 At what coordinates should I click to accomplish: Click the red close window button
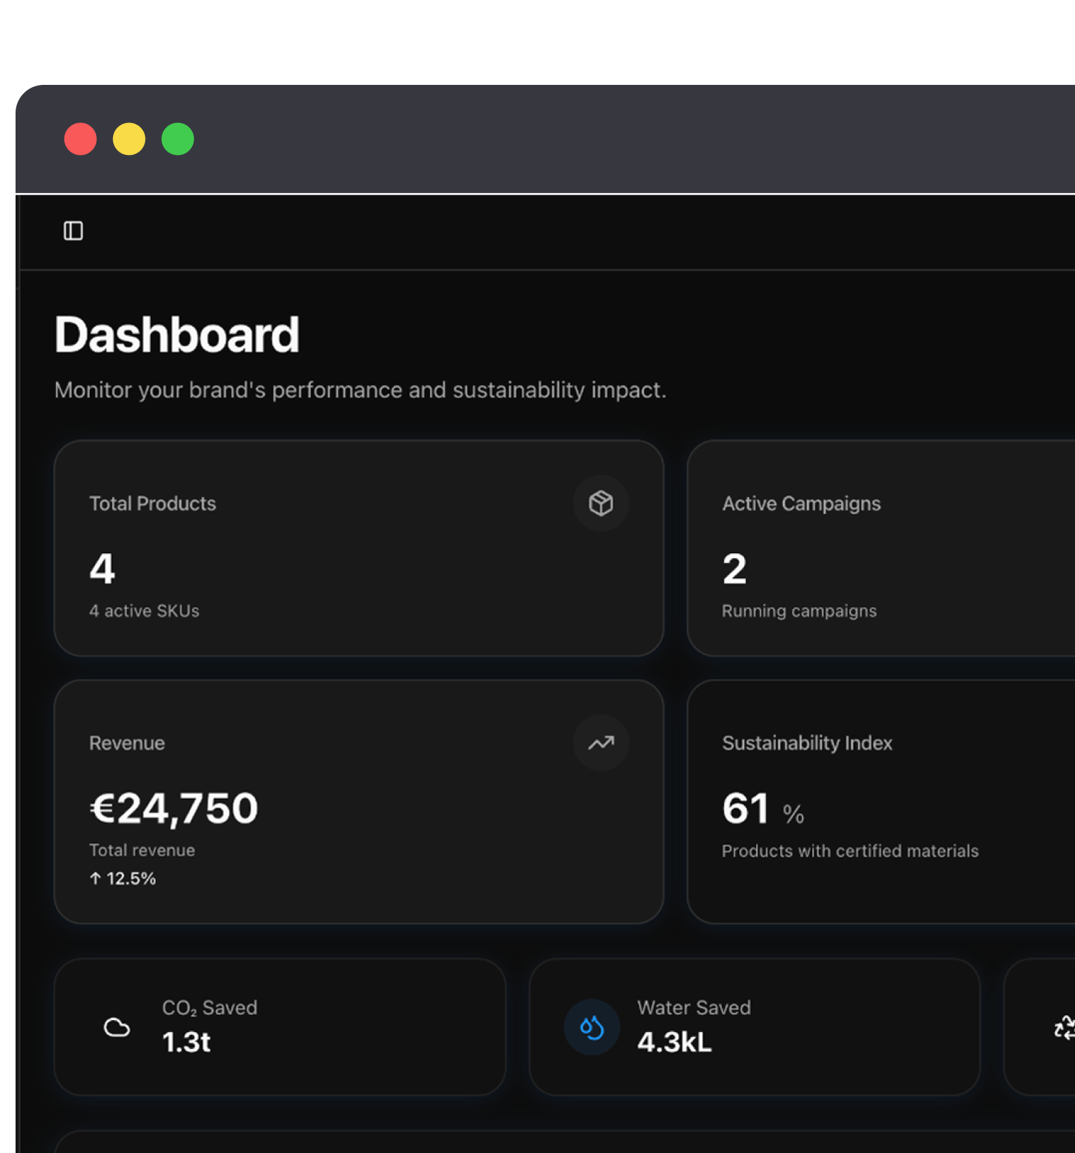click(x=81, y=139)
